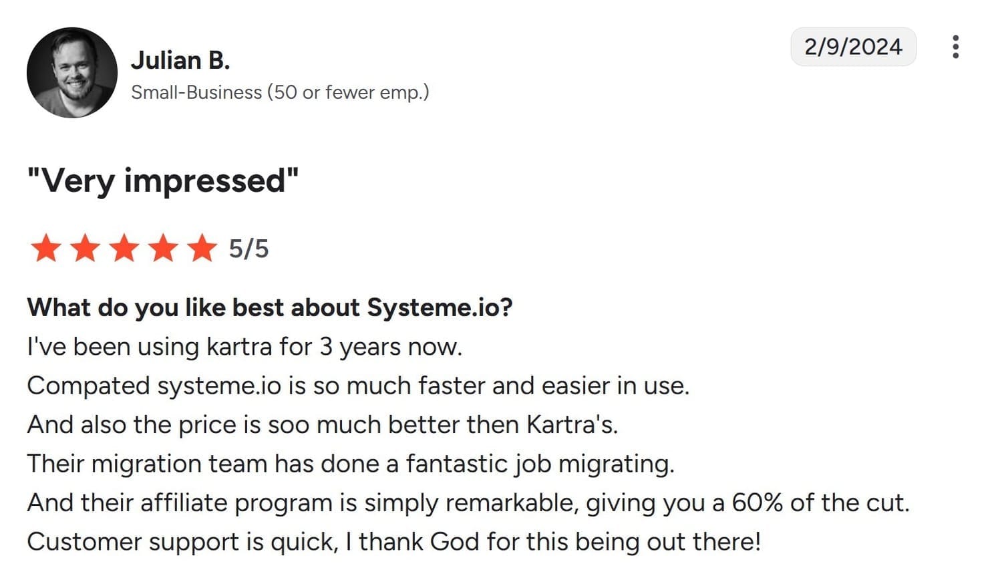Click the sentence about price versus Kartra's
The width and height of the screenshot is (1002, 578).
pyautogui.click(x=322, y=424)
